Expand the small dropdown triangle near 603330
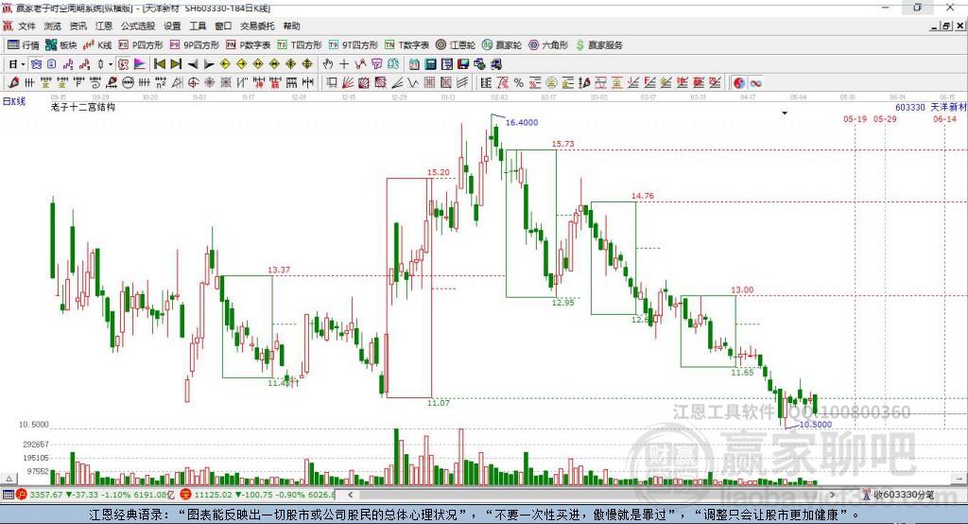The width and height of the screenshot is (968, 524). (x=785, y=114)
